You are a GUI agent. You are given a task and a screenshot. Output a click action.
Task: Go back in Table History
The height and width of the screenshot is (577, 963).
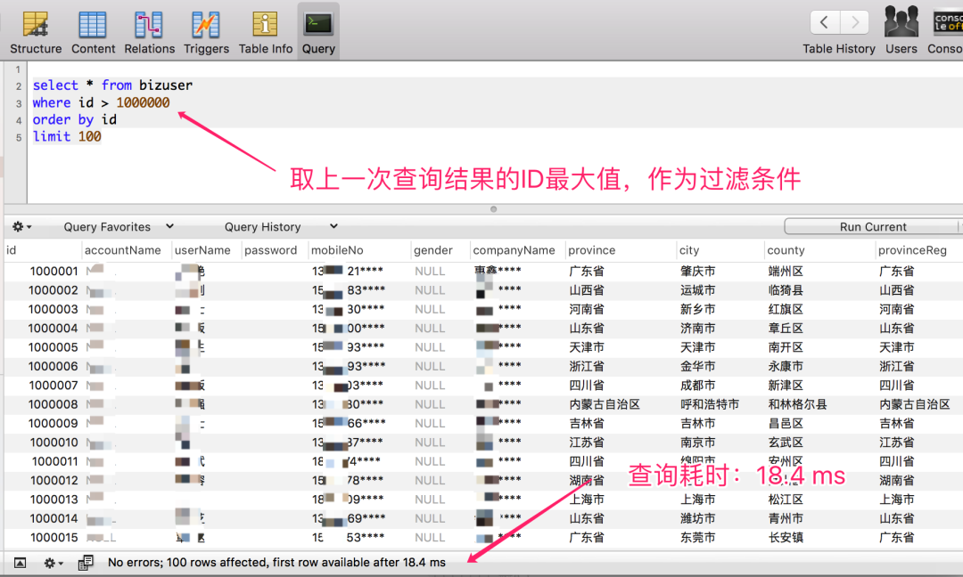824,22
